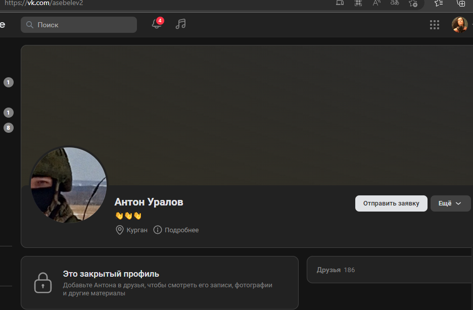Open the Друзья 186 friends list
The height and width of the screenshot is (310, 473).
336,270
